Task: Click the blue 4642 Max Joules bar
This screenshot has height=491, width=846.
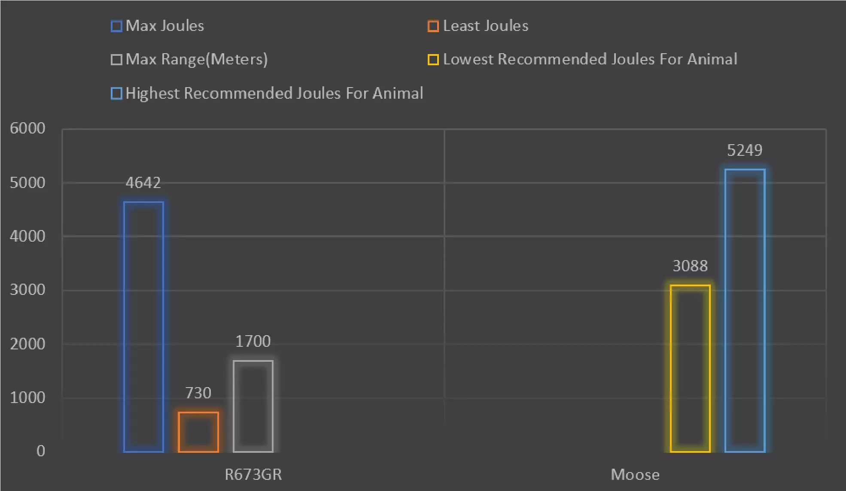Action: [x=143, y=326]
